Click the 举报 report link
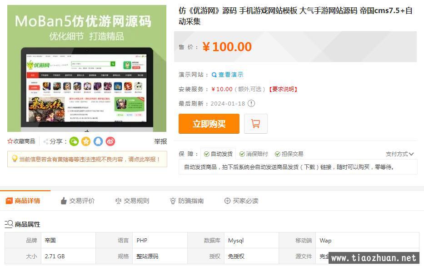Image resolution: width=424 pixels, height=266 pixels. [160, 141]
